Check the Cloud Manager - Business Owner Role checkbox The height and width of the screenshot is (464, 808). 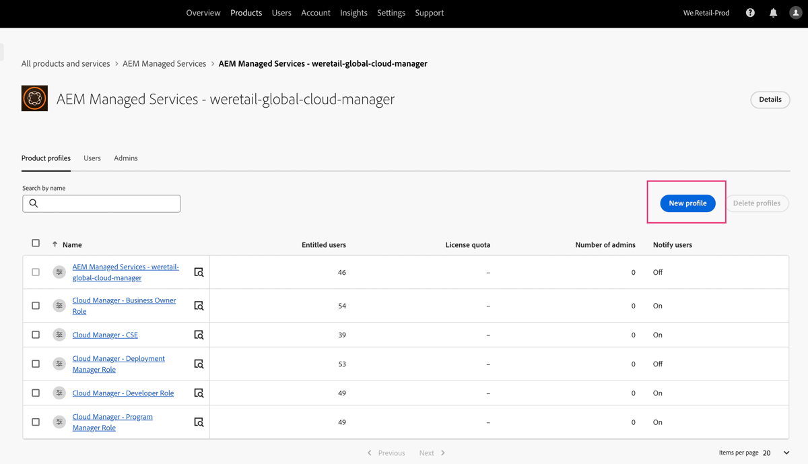36,305
